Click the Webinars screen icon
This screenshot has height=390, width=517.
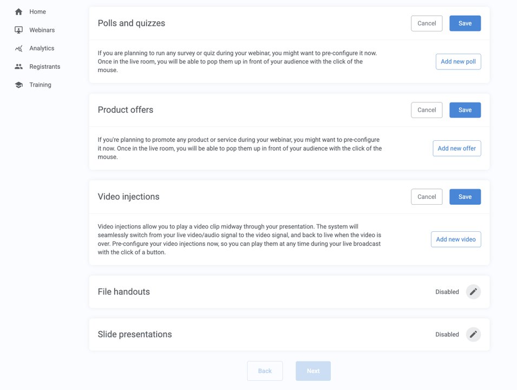[19, 30]
